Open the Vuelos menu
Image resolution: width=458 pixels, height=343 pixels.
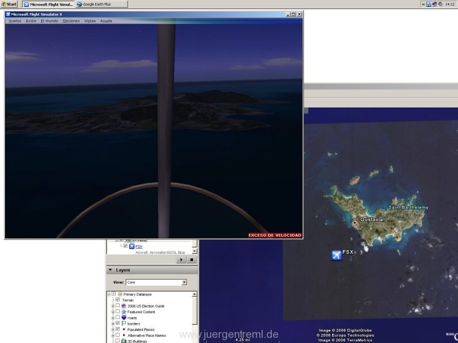[x=15, y=21]
